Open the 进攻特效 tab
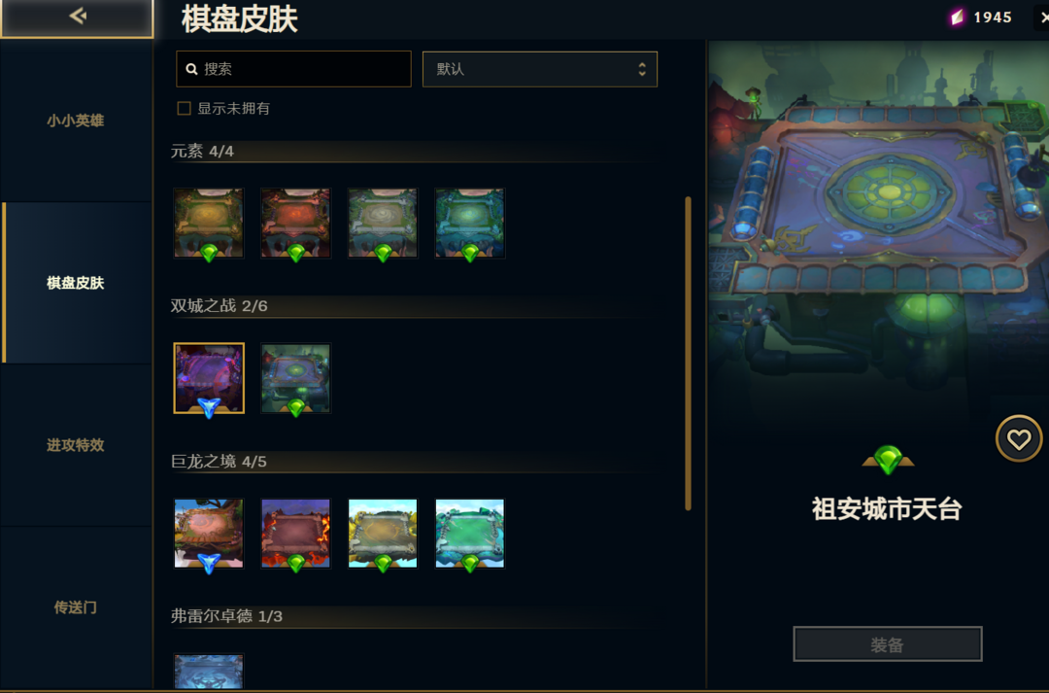 pyautogui.click(x=77, y=445)
